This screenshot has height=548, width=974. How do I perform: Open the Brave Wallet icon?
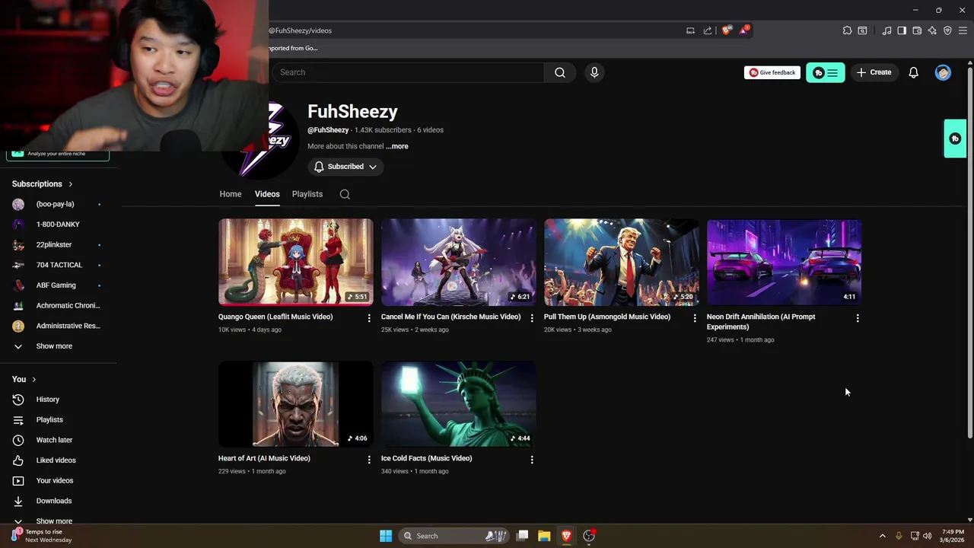click(917, 30)
